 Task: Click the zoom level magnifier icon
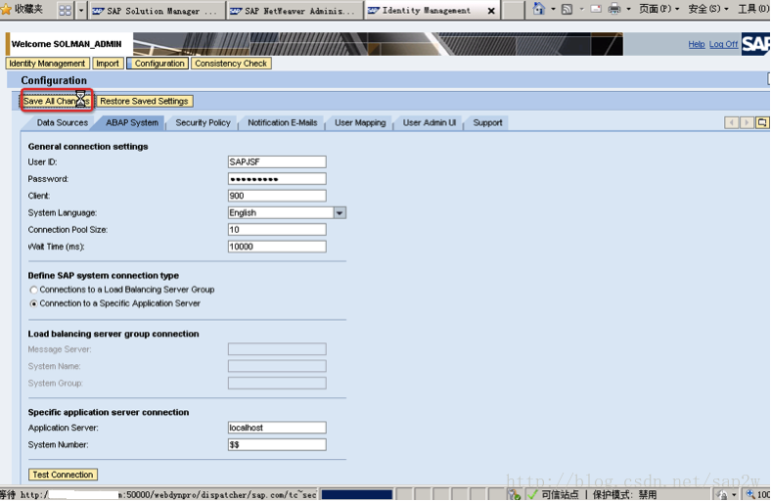pyautogui.click(x=750, y=494)
